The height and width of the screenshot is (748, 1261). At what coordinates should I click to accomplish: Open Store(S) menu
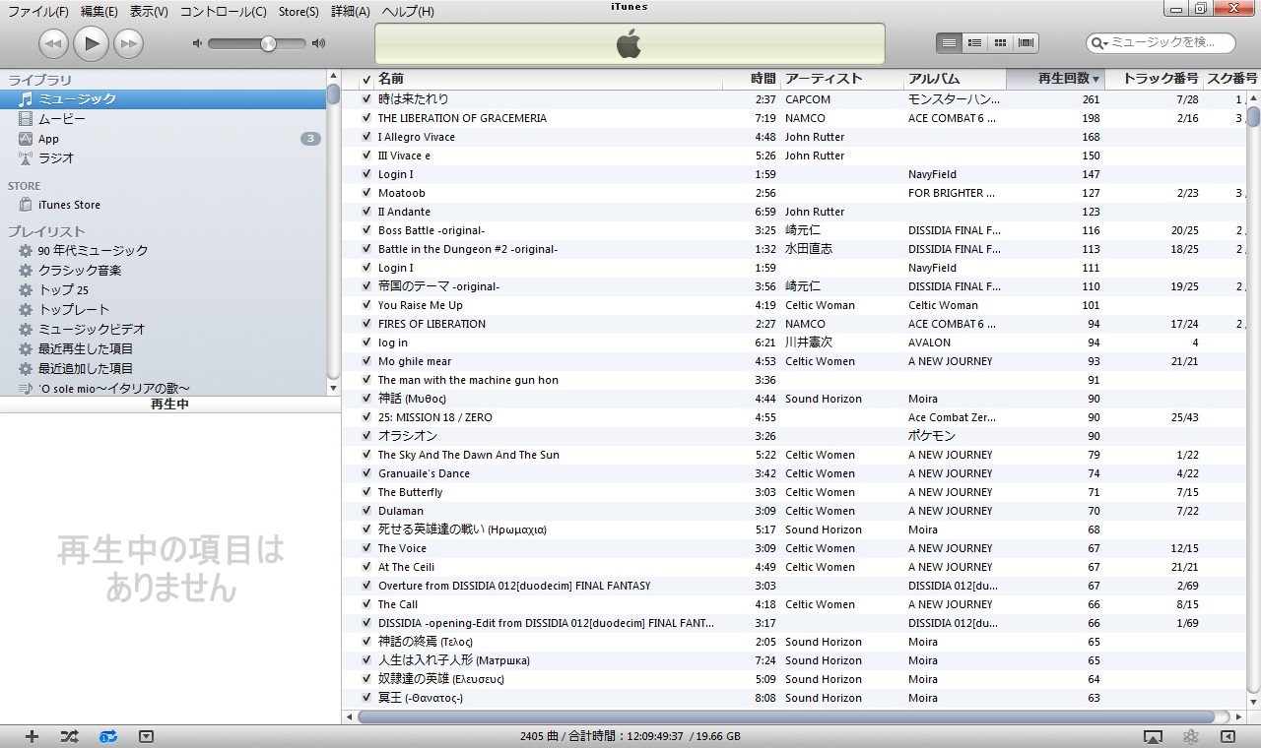(299, 12)
